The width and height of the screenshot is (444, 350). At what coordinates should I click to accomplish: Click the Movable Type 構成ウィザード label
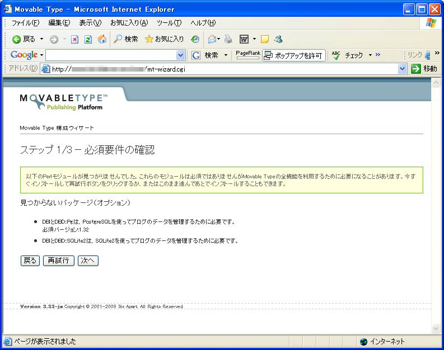(57, 128)
